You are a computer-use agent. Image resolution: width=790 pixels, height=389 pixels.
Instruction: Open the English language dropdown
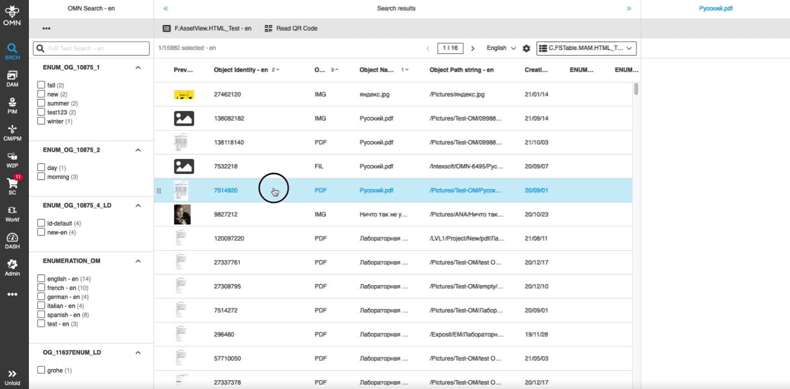501,48
